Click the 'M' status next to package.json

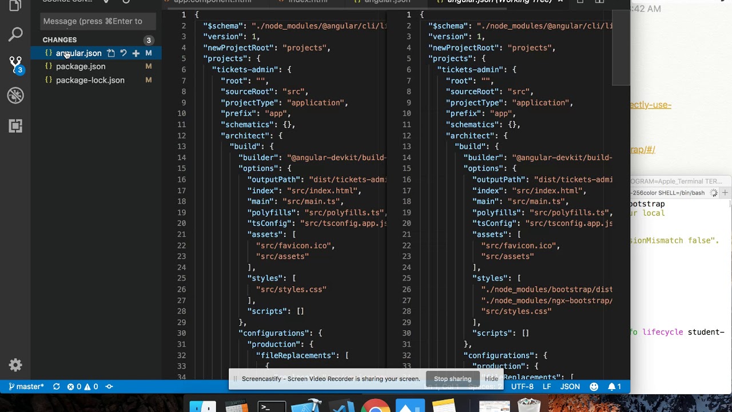149,66
